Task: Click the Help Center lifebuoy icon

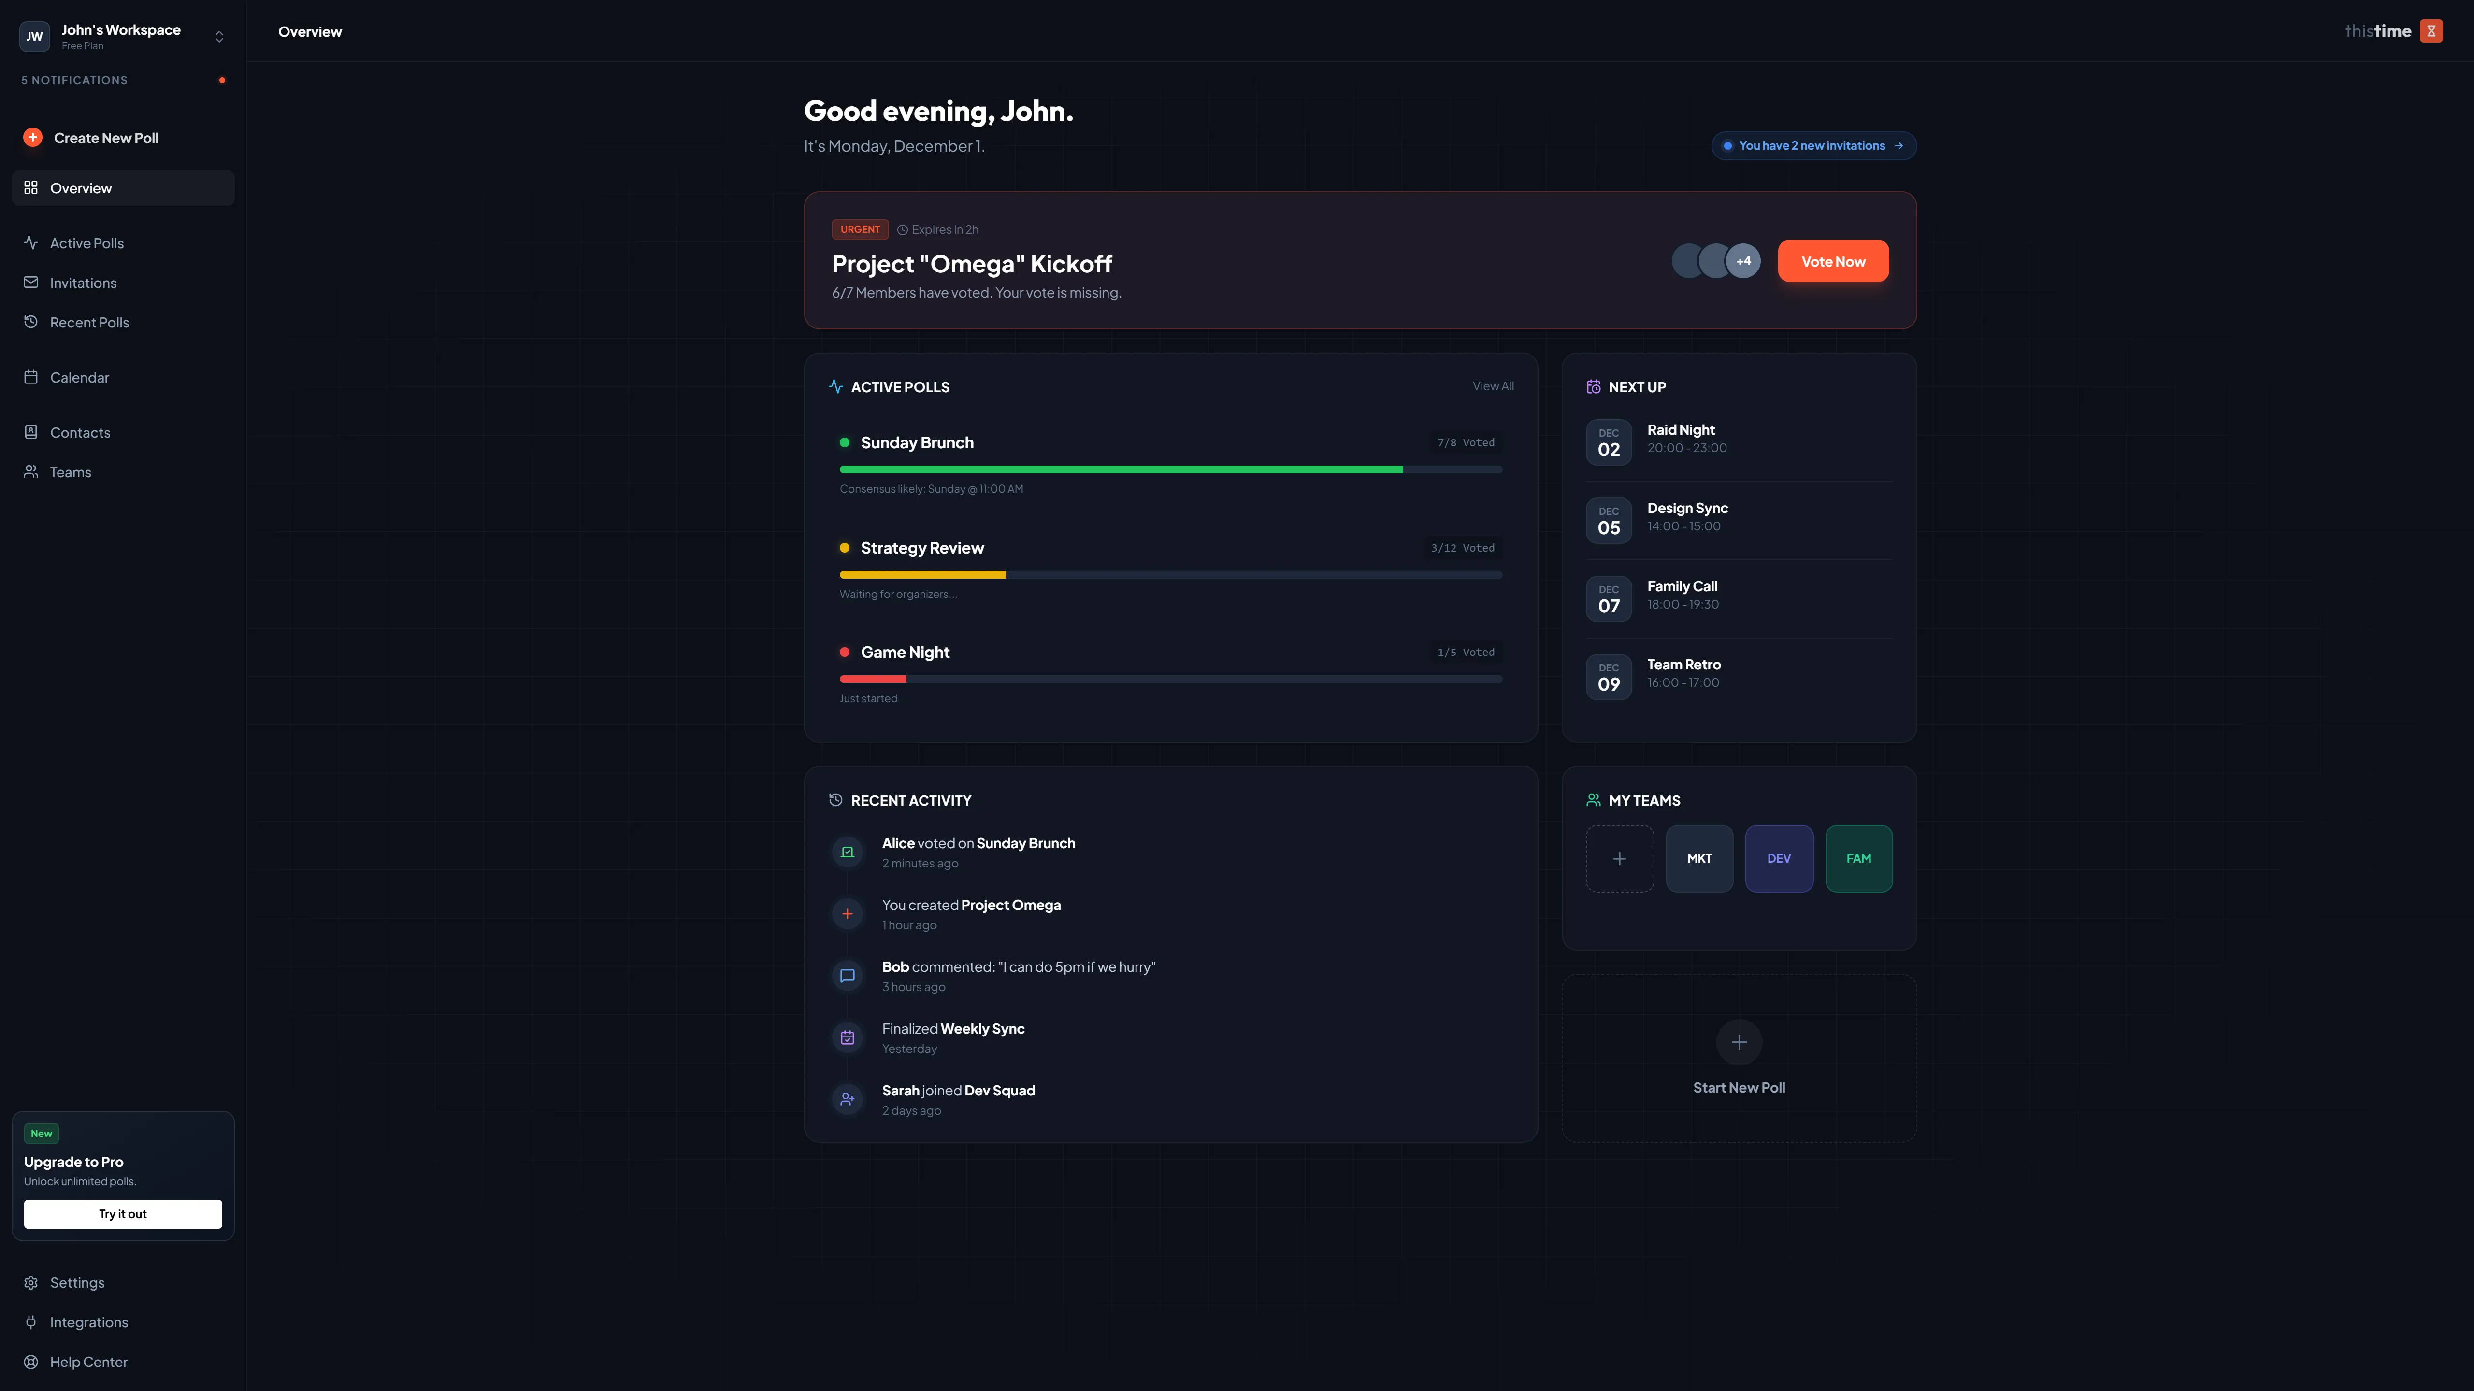Action: (x=31, y=1361)
